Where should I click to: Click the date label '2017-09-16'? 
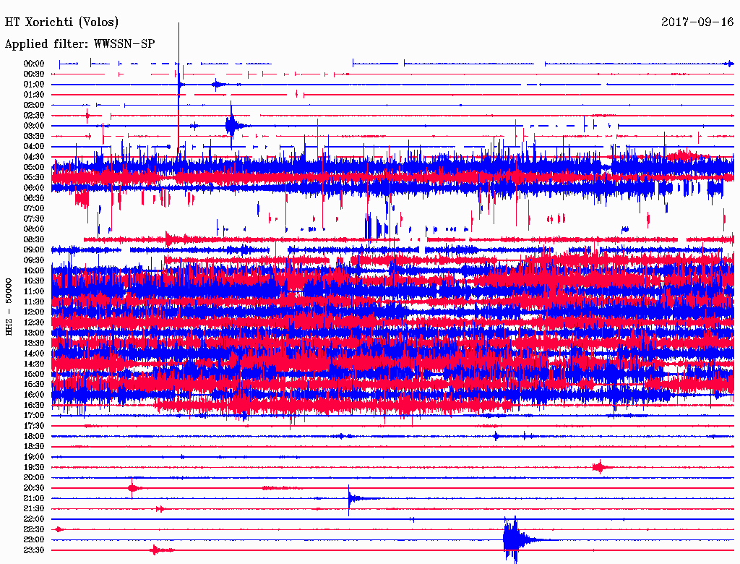[697, 22]
